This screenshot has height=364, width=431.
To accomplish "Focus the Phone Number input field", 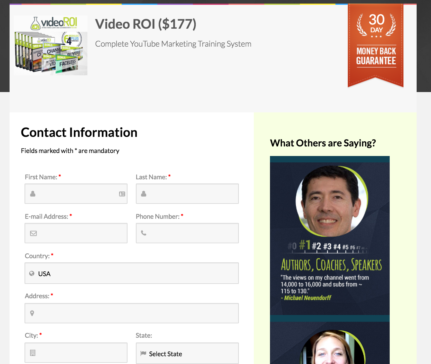I will [x=187, y=233].
